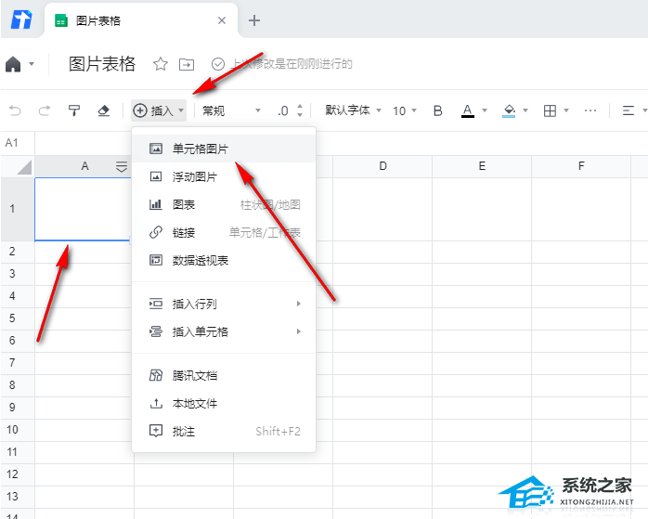
Task: Choose 图表 chart menu item
Action: point(224,204)
